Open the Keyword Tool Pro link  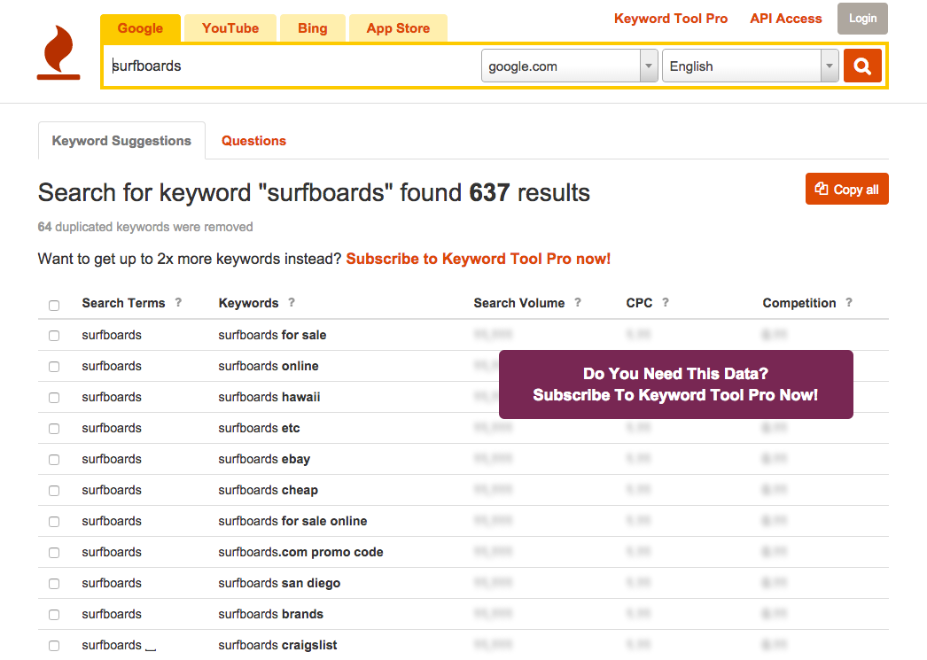(670, 19)
